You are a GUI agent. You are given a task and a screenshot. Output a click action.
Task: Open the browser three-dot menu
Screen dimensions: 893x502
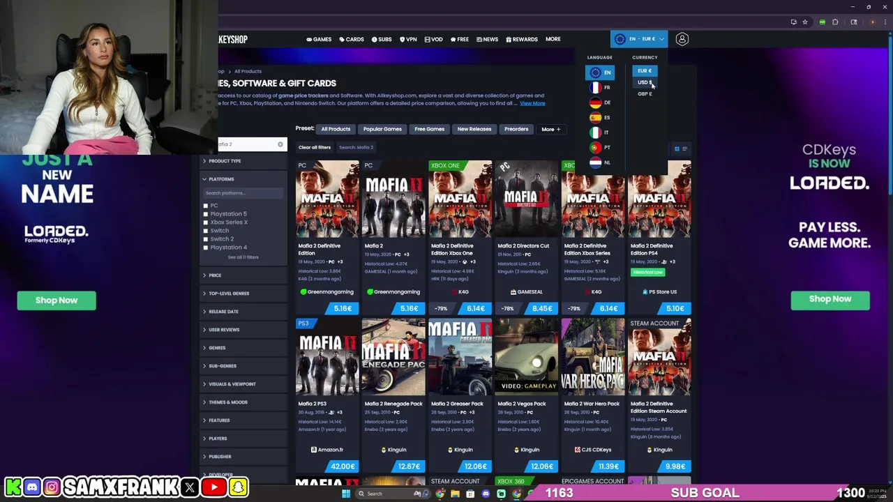point(885,22)
